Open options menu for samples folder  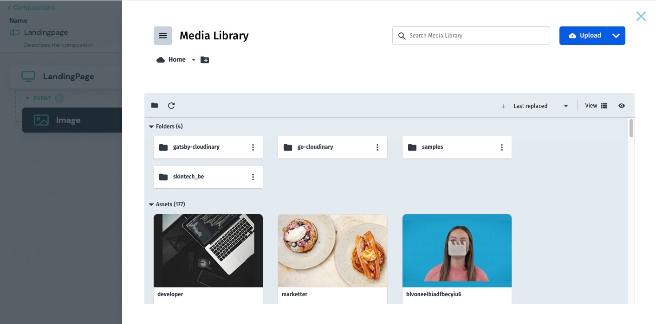tap(502, 147)
